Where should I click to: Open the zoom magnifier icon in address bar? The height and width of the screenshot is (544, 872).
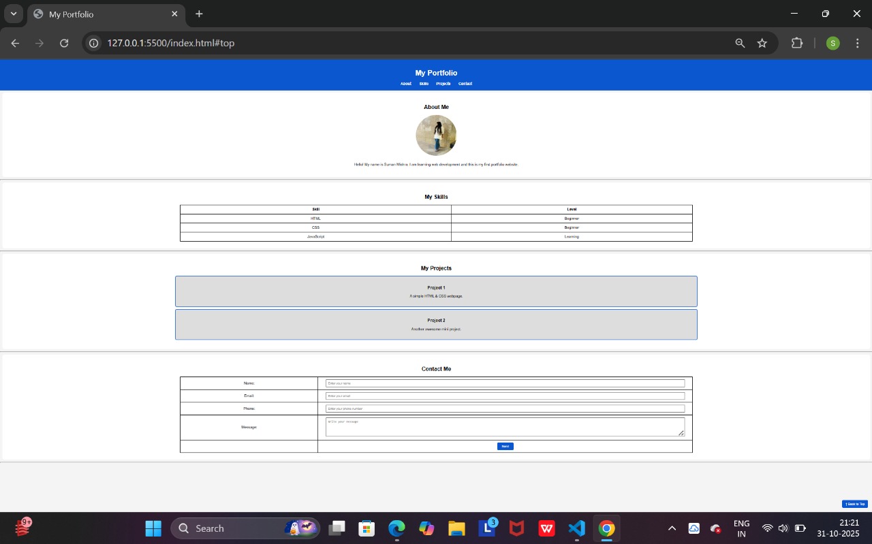click(740, 43)
